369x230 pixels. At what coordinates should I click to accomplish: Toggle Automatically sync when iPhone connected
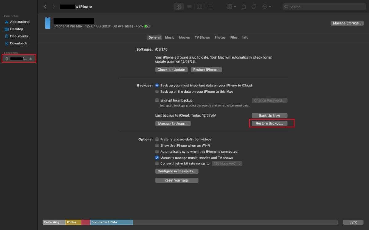point(157,151)
